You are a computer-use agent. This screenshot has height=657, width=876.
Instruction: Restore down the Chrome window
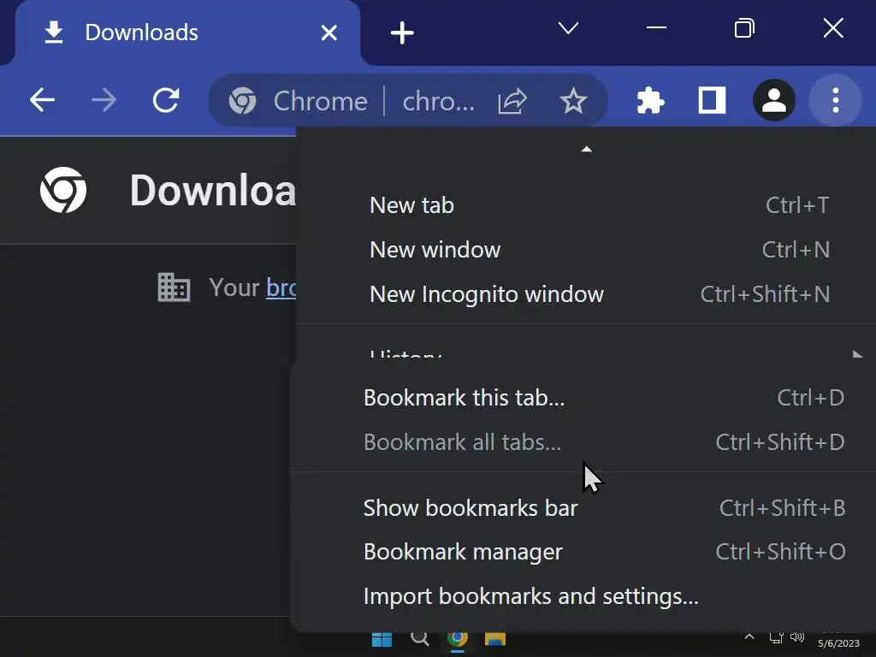coord(744,28)
